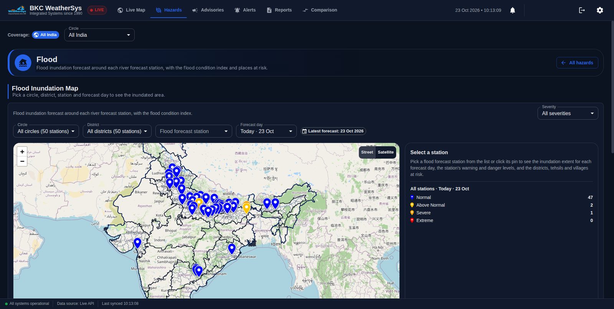Click the blue pin near Visakhapatnam
This screenshot has height=309, width=614.
[198, 271]
